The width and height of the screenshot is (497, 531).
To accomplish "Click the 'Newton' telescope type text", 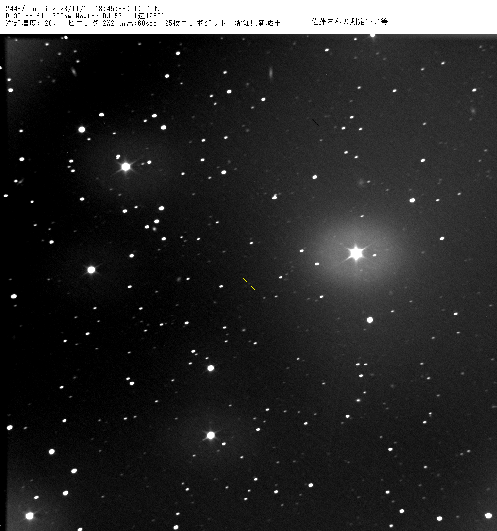I will click(x=87, y=16).
